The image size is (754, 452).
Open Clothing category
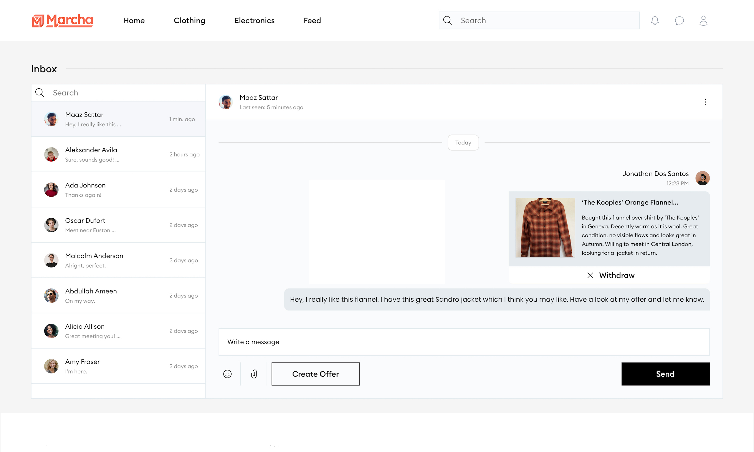[189, 20]
